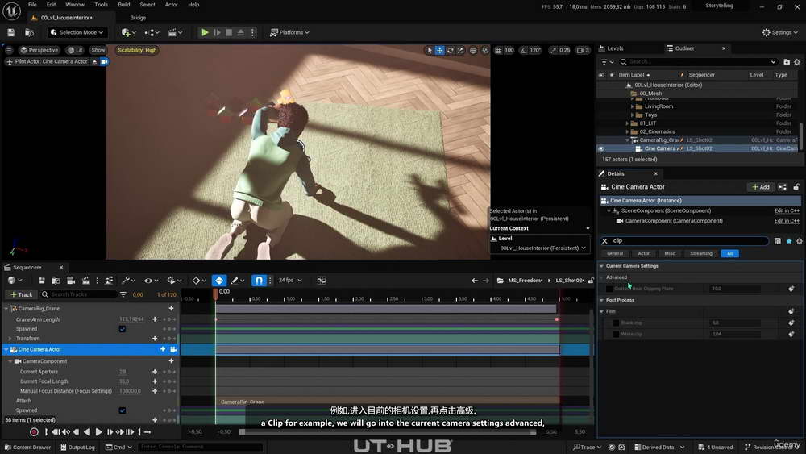This screenshot has height=454, width=806.
Task: Expand the LivingRoom folder in Outliner
Action: (x=632, y=106)
